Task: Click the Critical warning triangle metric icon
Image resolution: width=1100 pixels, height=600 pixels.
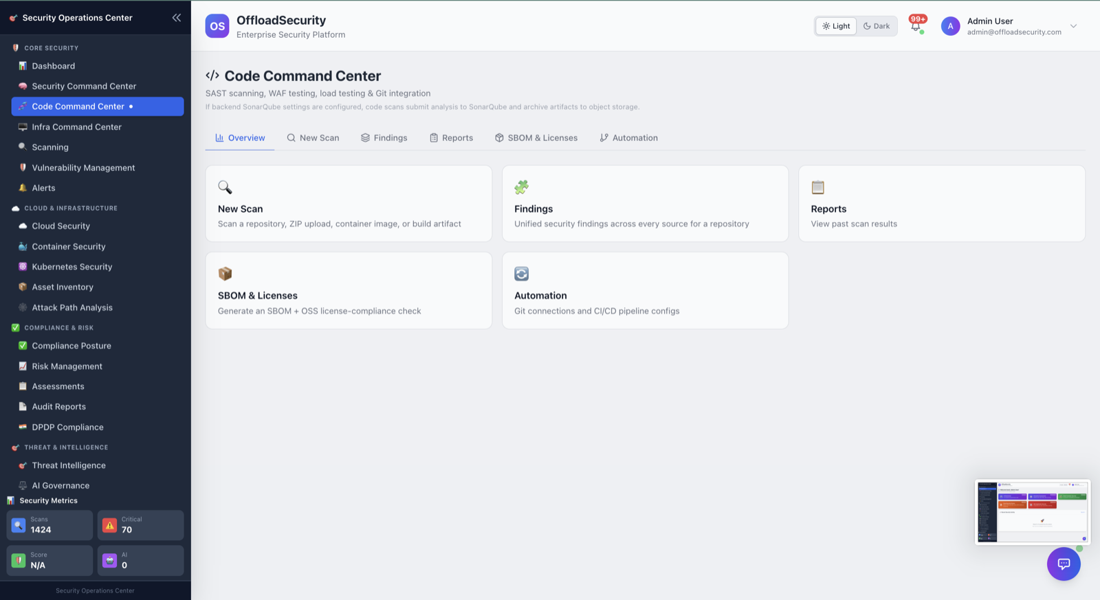Action: [109, 526]
